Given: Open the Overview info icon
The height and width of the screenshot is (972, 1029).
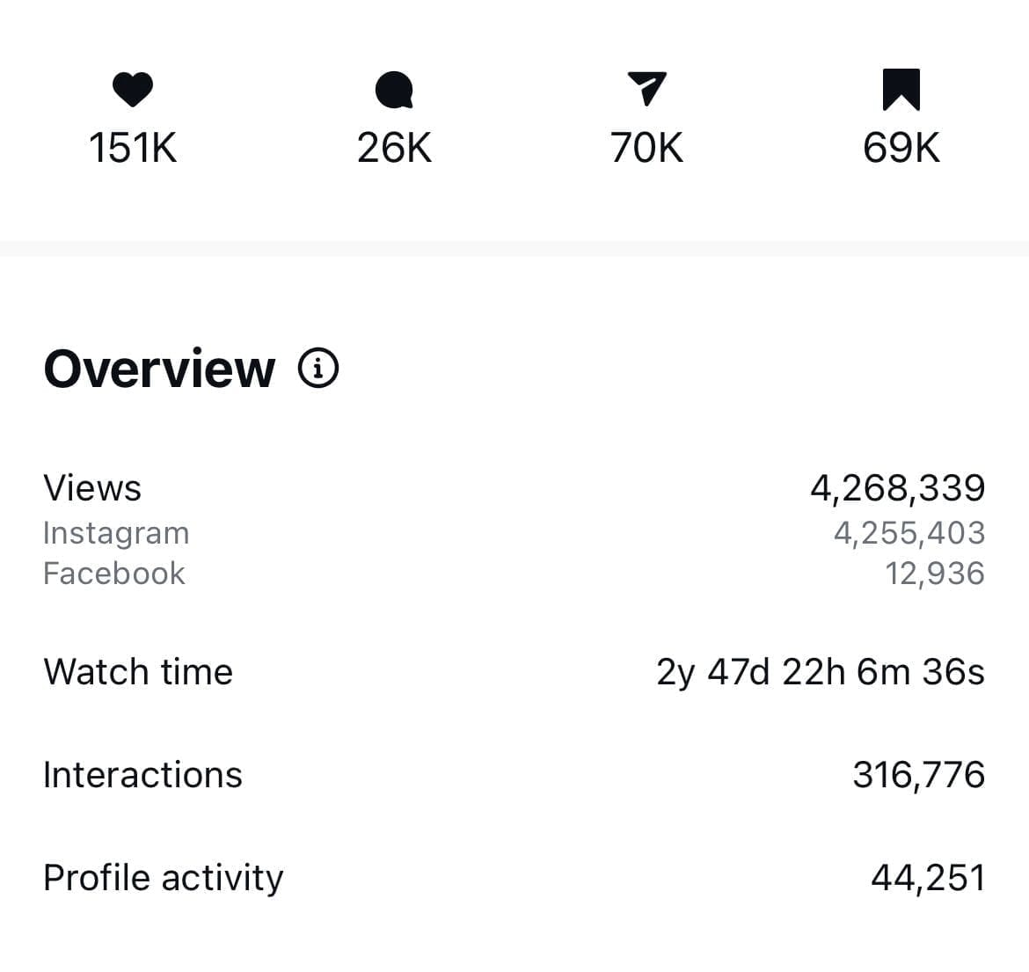Looking at the screenshot, I should (318, 369).
